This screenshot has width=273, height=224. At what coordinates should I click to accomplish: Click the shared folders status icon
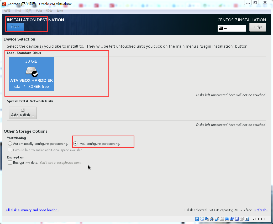pos(222,219)
